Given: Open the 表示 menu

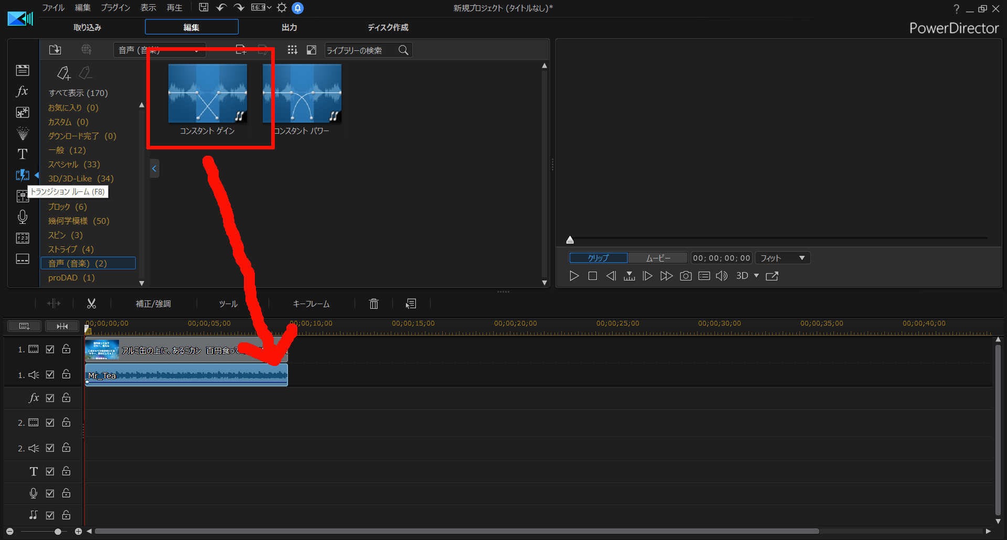Looking at the screenshot, I should (x=148, y=7).
